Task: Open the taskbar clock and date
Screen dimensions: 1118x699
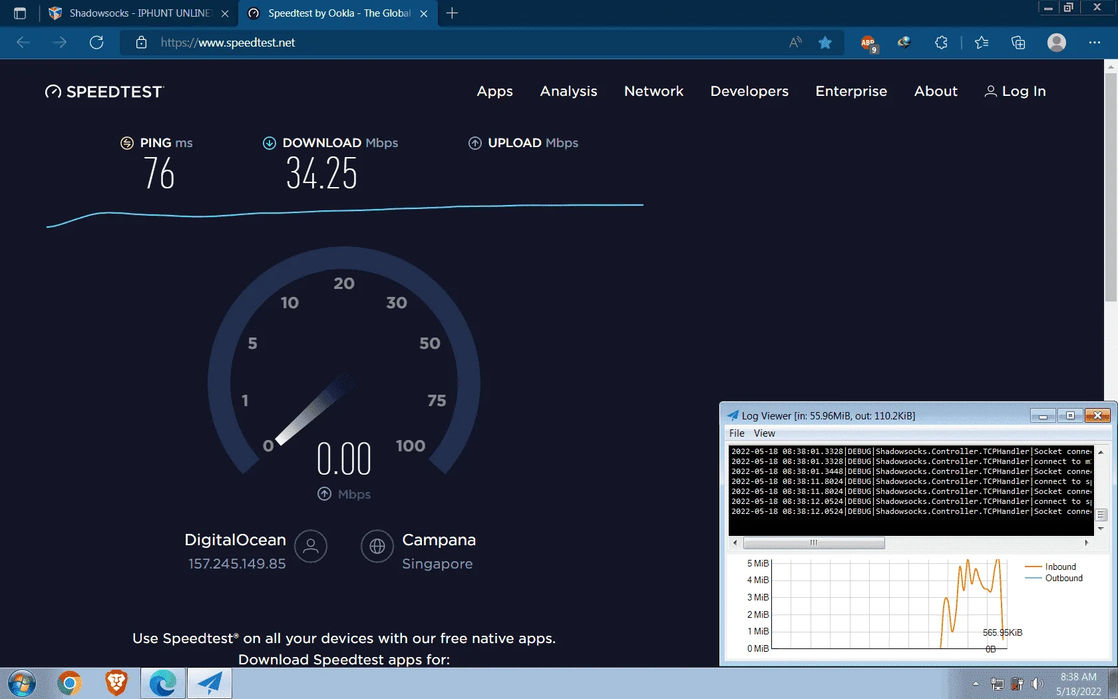Action: [1079, 684]
